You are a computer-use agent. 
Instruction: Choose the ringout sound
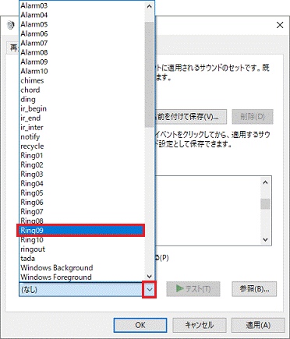[x=82, y=249]
